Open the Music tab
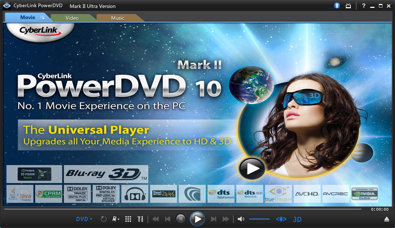The width and height of the screenshot is (395, 228). pyautogui.click(x=118, y=18)
